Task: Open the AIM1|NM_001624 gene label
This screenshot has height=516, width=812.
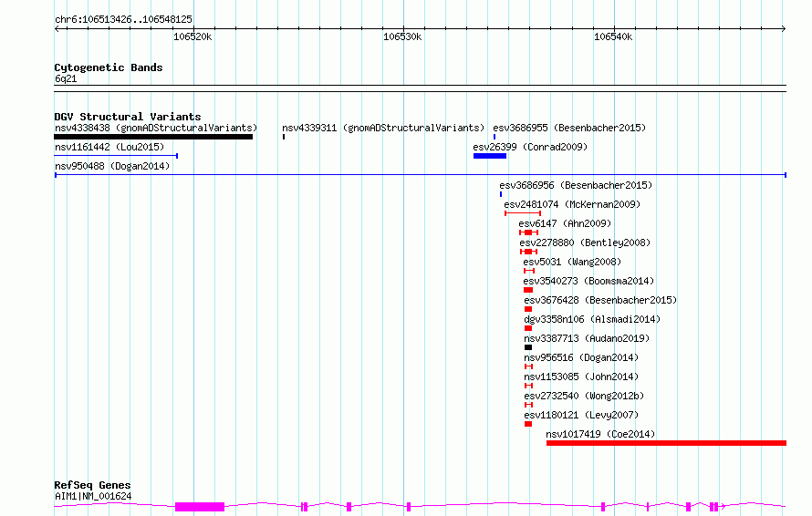Action: click(93, 496)
